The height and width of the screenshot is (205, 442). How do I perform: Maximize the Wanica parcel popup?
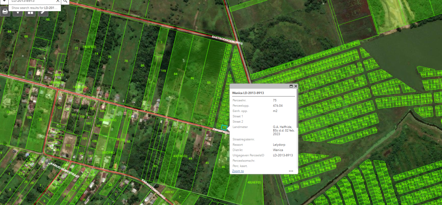(x=290, y=86)
